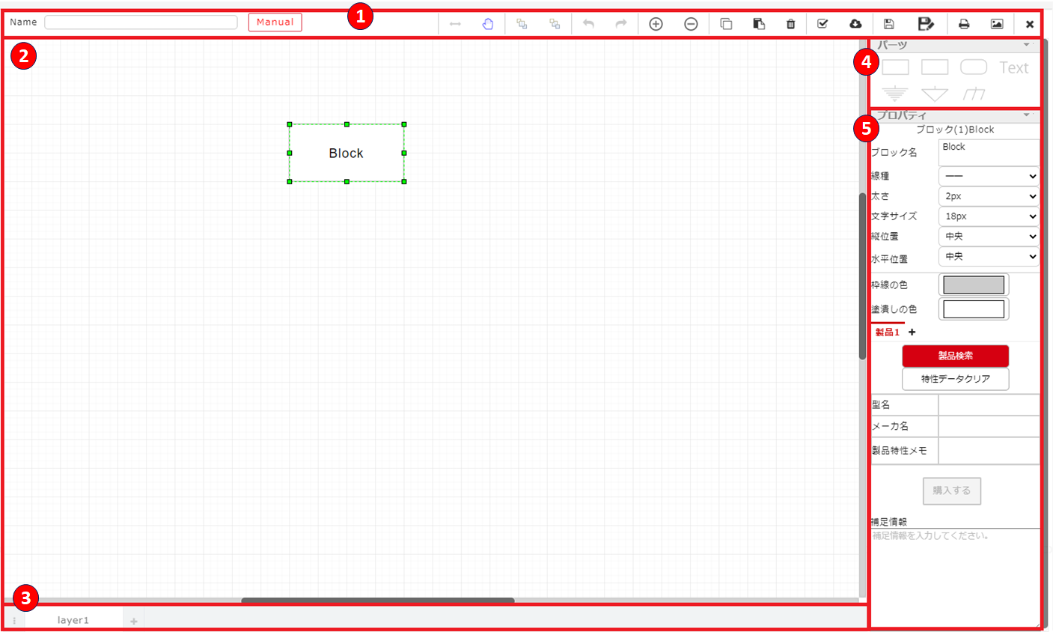Click the export as image icon

(997, 24)
